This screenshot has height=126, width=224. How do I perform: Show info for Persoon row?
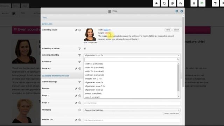pos(80,89)
